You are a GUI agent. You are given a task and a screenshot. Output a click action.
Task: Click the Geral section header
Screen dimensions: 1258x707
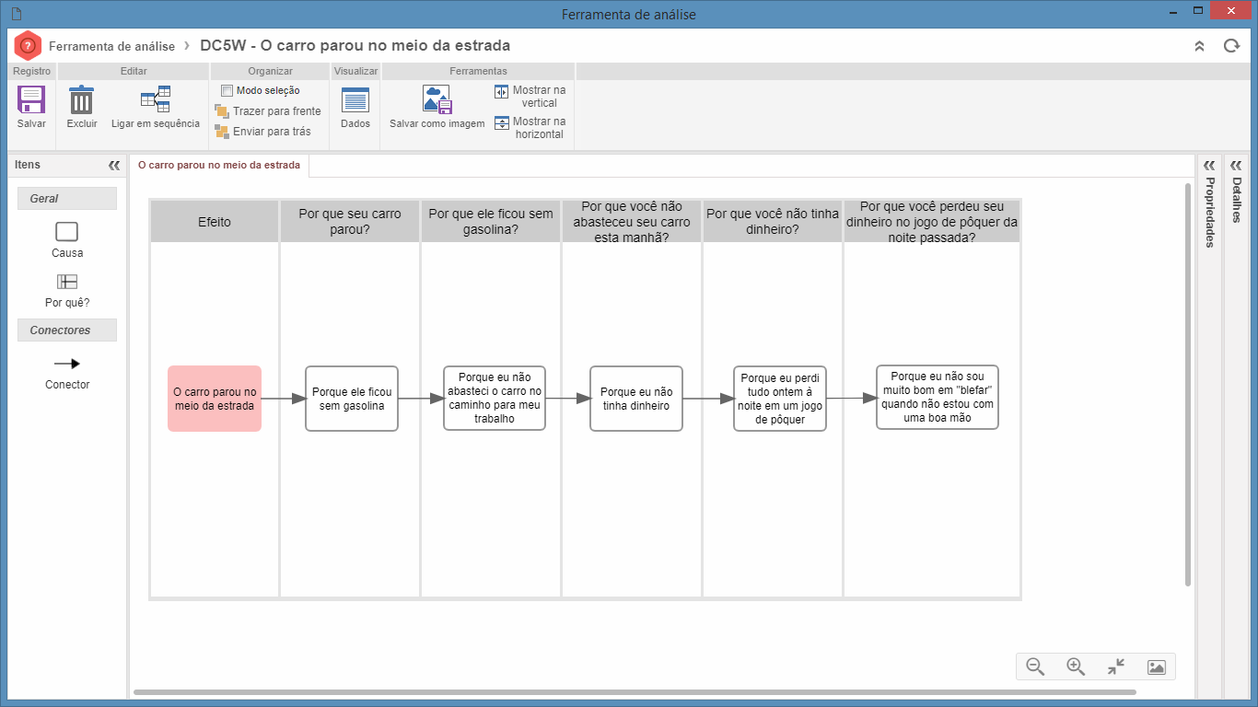pyautogui.click(x=67, y=199)
